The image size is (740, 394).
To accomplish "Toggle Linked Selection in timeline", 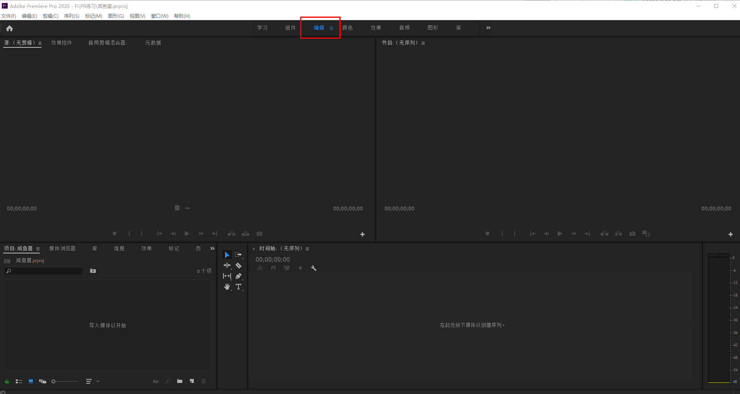I will pyautogui.click(x=287, y=268).
